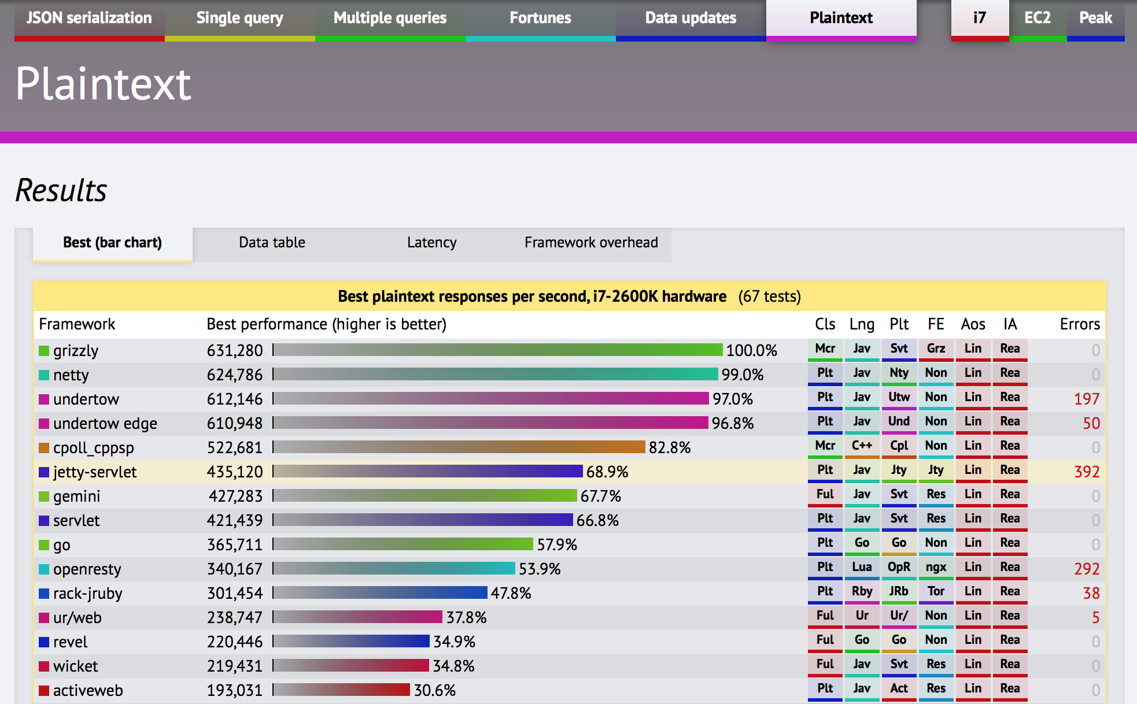The width and height of the screenshot is (1137, 704).
Task: Click the Ful classification tag for gemini
Action: pyautogui.click(x=825, y=494)
